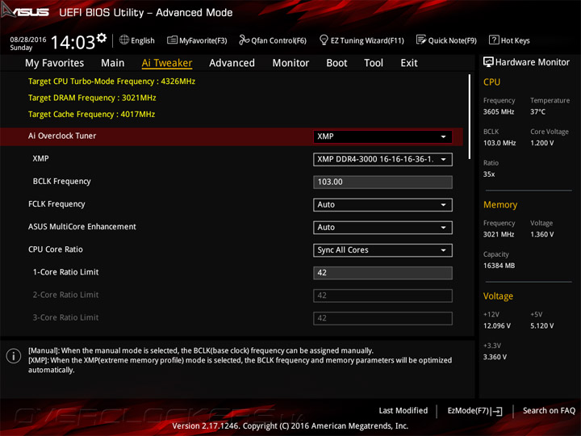Click the ASUS logo
Image resolution: width=581 pixels, height=436 pixels.
[25, 11]
